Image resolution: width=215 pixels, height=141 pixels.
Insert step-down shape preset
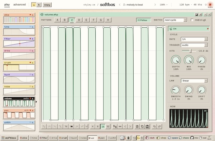[x=60, y=126]
